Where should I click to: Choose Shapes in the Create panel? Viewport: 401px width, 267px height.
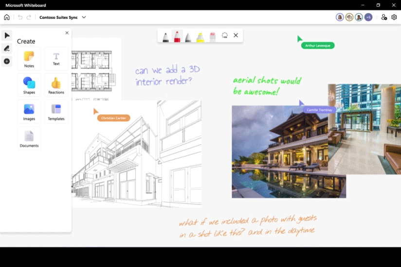(x=29, y=85)
